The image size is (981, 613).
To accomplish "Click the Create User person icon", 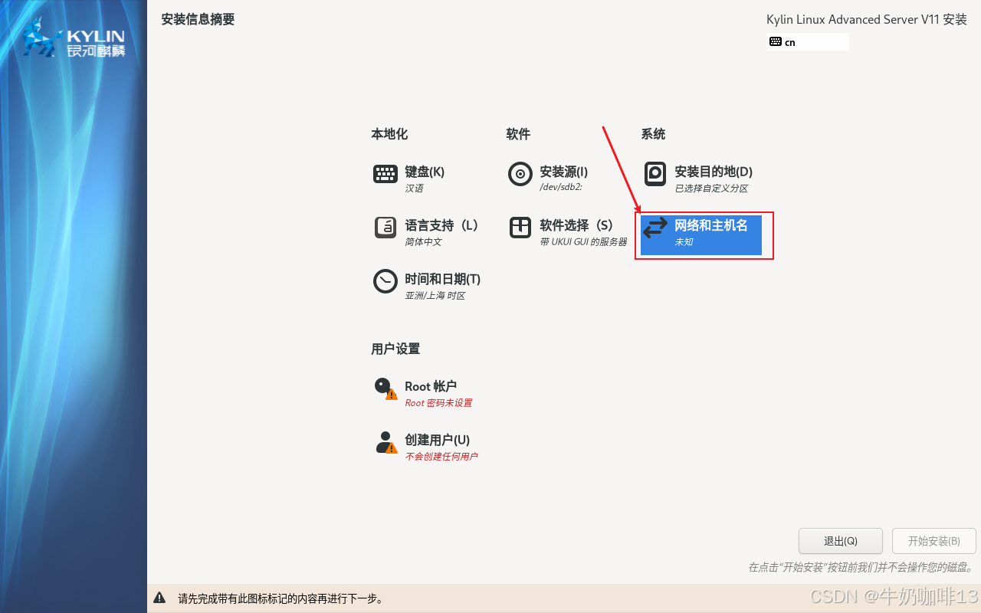I will point(386,442).
